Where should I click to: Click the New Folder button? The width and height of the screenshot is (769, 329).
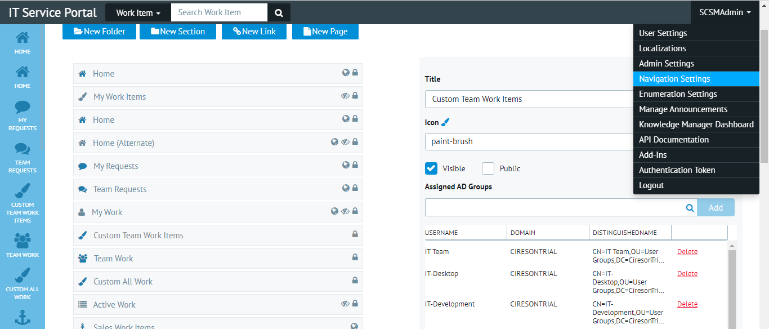click(x=99, y=32)
